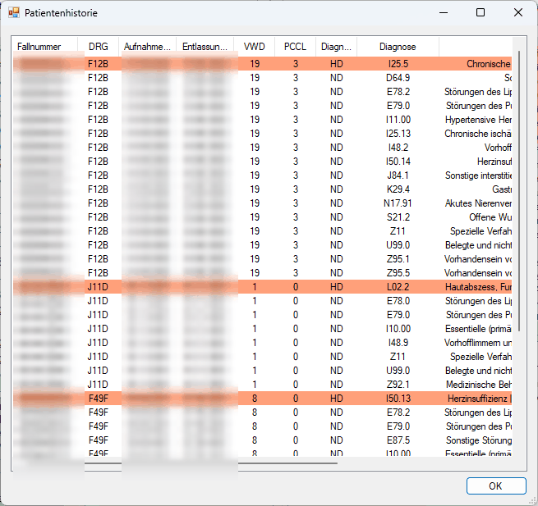Click the OK button
The image size is (538, 506).
tap(496, 485)
